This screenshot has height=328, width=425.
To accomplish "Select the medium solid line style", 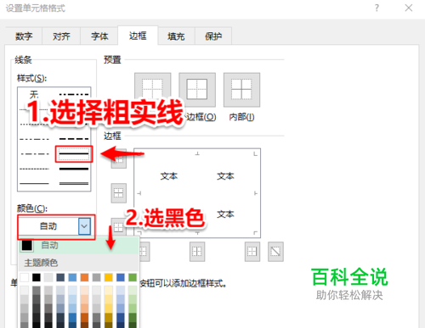I will click(x=74, y=154).
